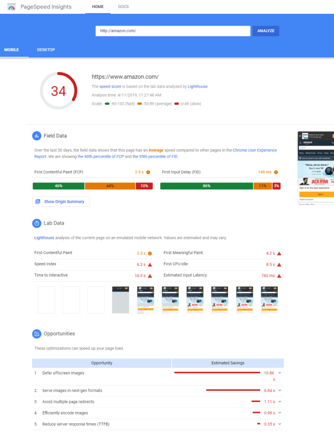The height and width of the screenshot is (437, 334).
Task: Expand Serve images in next-gen formats
Action: tap(279, 390)
